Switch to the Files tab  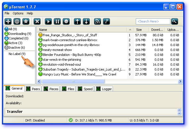[68, 89]
